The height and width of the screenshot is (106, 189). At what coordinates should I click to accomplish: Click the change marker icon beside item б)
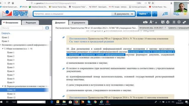coord(63,69)
